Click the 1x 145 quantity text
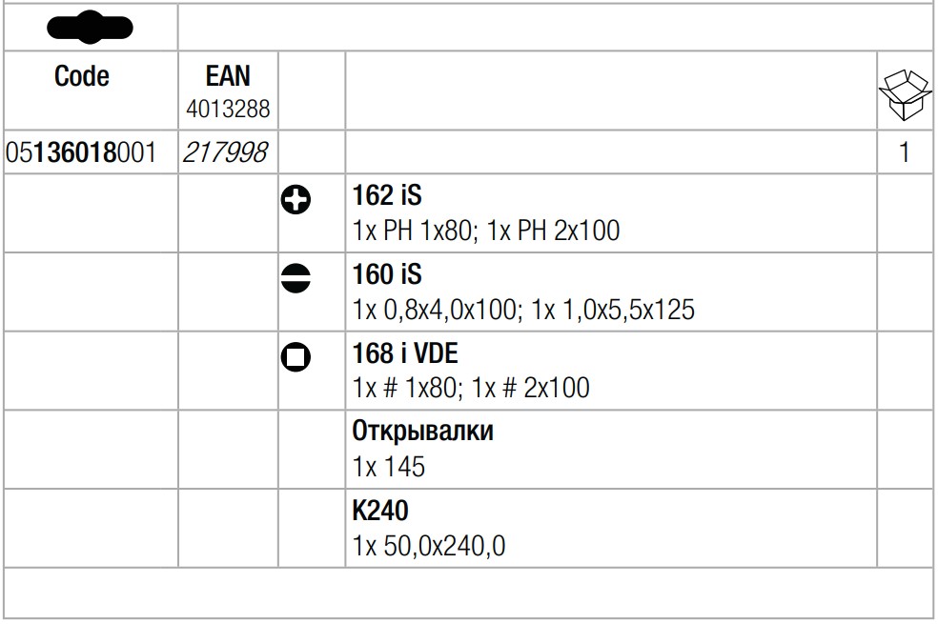The width and height of the screenshot is (938, 624). click(389, 467)
